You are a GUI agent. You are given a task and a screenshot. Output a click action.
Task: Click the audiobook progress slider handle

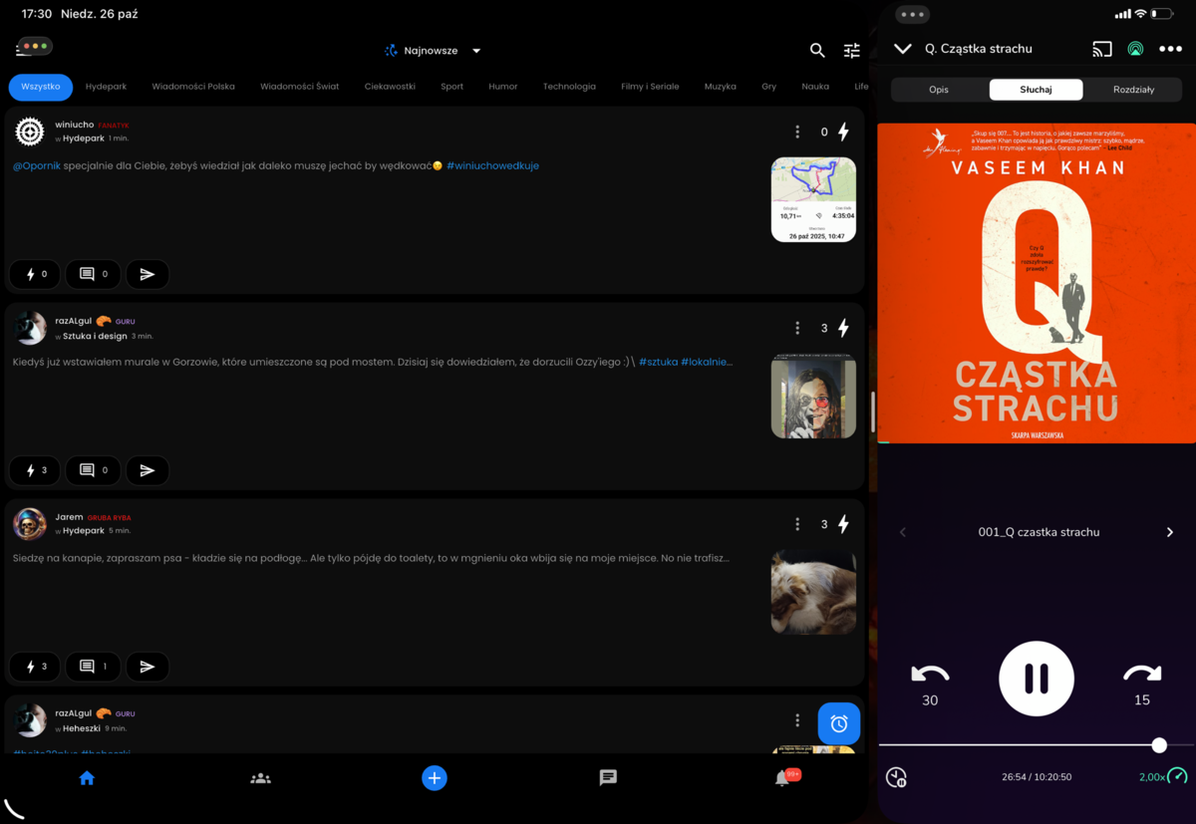click(1159, 745)
